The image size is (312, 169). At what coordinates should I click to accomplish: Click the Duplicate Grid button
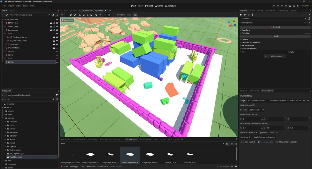pyautogui.click(x=246, y=137)
